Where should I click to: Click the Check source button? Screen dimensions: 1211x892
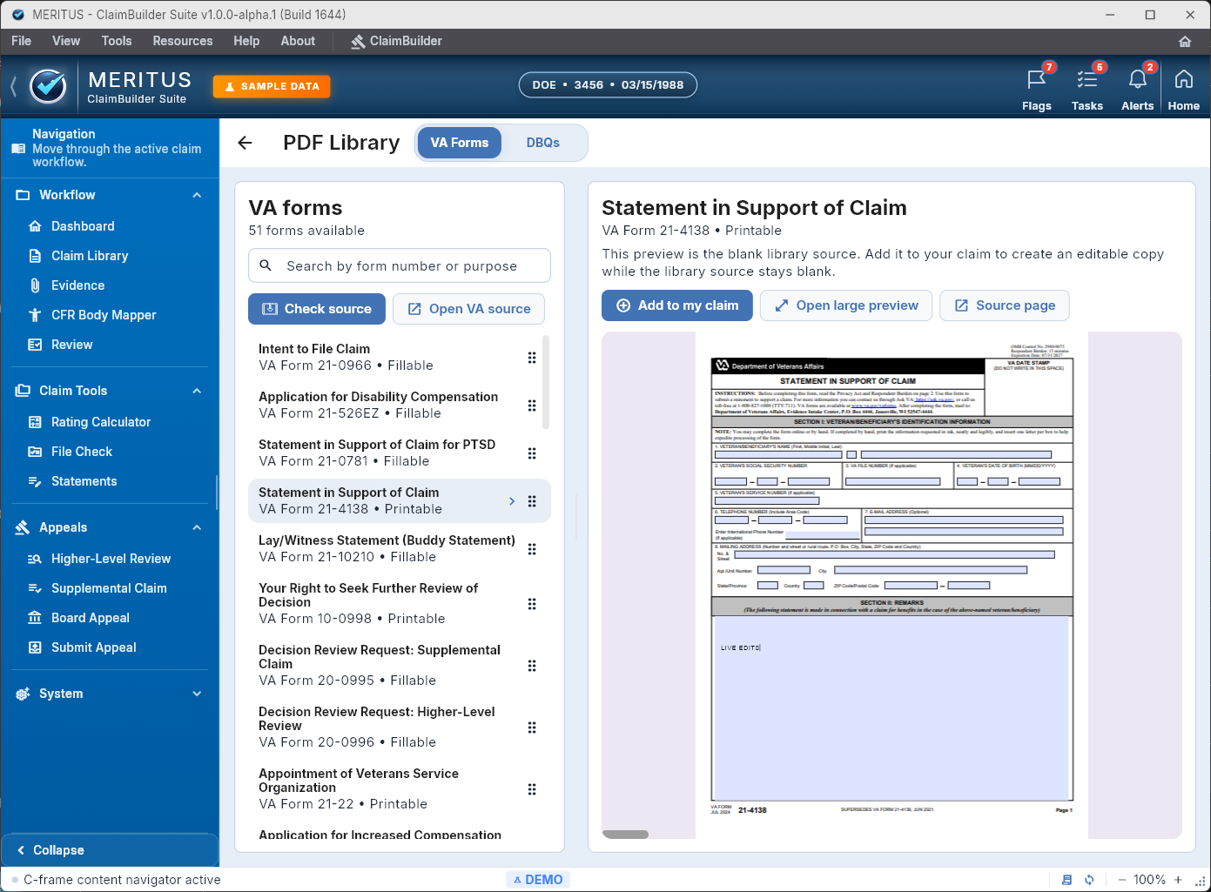pos(316,308)
